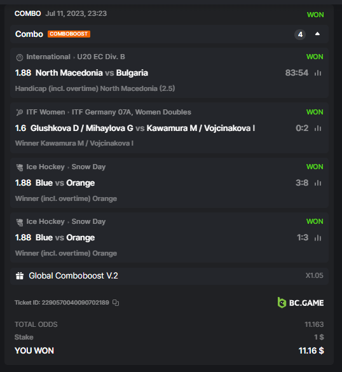Click the tennis racket icon beside ITF Women
Image resolution: width=342 pixels, height=372 pixels.
tap(20, 112)
